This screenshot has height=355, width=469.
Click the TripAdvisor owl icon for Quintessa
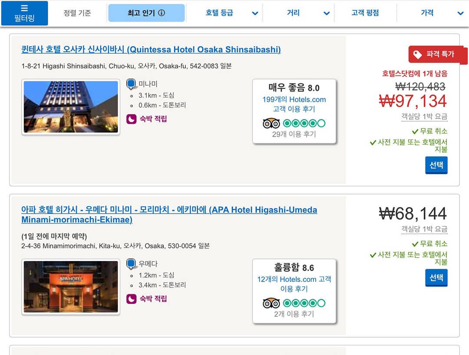pos(271,123)
